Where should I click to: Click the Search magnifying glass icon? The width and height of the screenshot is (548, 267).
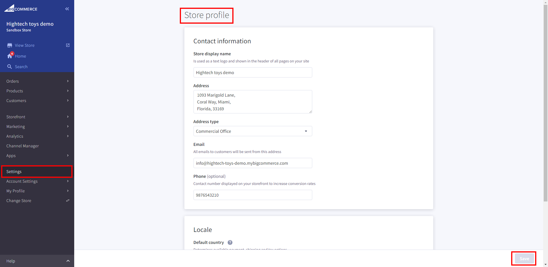(10, 67)
